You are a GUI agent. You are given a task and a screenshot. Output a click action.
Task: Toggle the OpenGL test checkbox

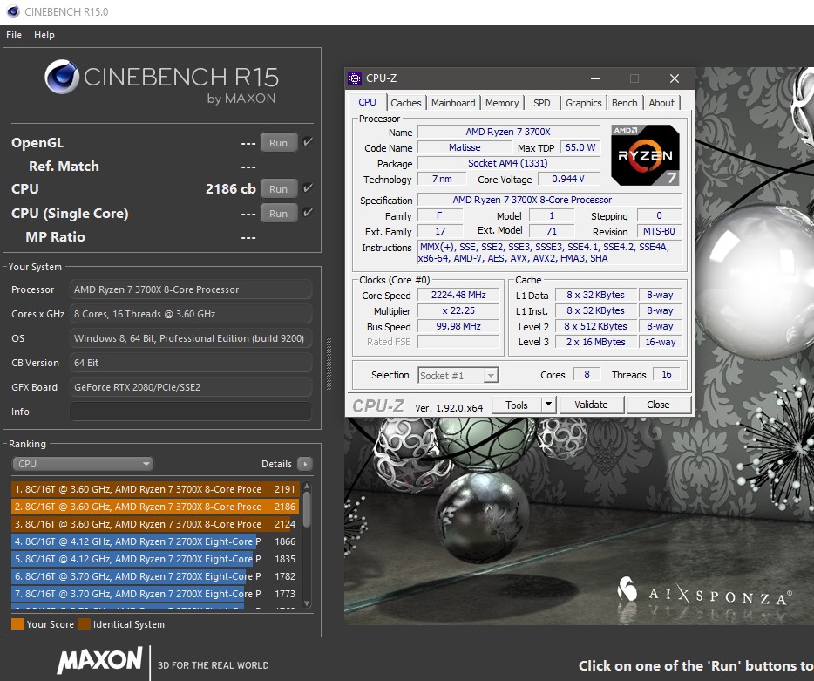click(308, 142)
